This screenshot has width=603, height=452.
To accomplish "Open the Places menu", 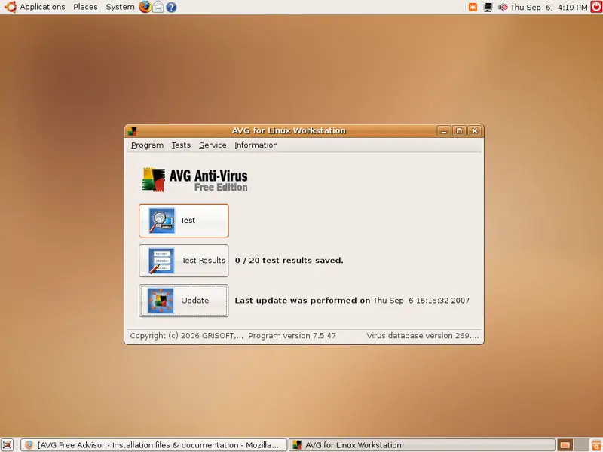I will click(x=85, y=7).
